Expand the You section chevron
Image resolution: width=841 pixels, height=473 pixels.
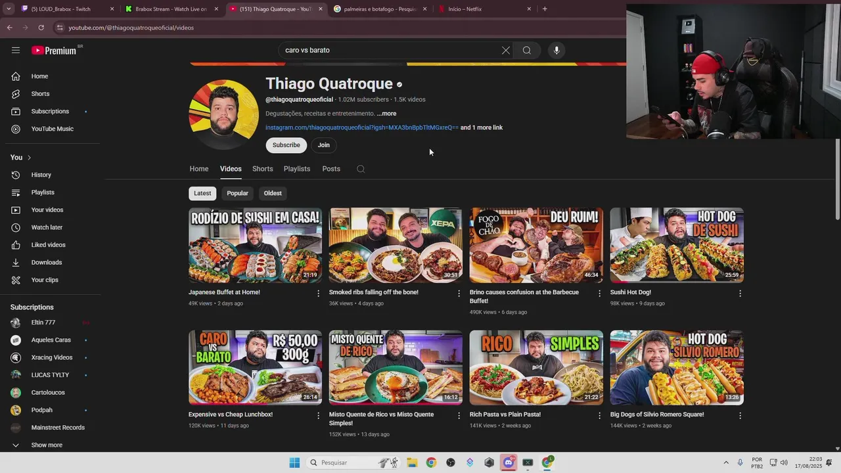tap(29, 158)
